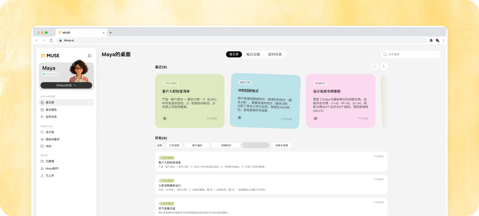The width and height of the screenshot is (479, 216).
Task: Click the 每日报告 calendar icon
Action: (42, 110)
